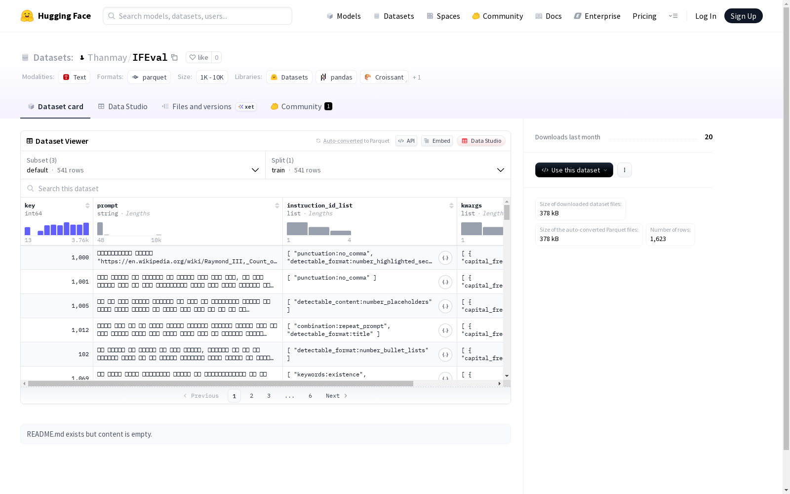Viewport: 790px width, 494px height.
Task: Switch to Files and versions tab
Action: coord(209,107)
